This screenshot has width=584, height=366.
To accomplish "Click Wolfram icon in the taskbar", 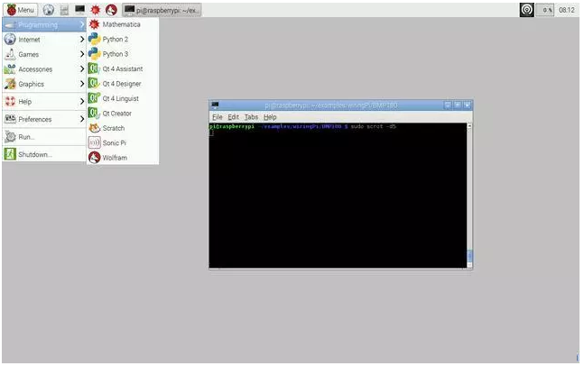I will [111, 9].
